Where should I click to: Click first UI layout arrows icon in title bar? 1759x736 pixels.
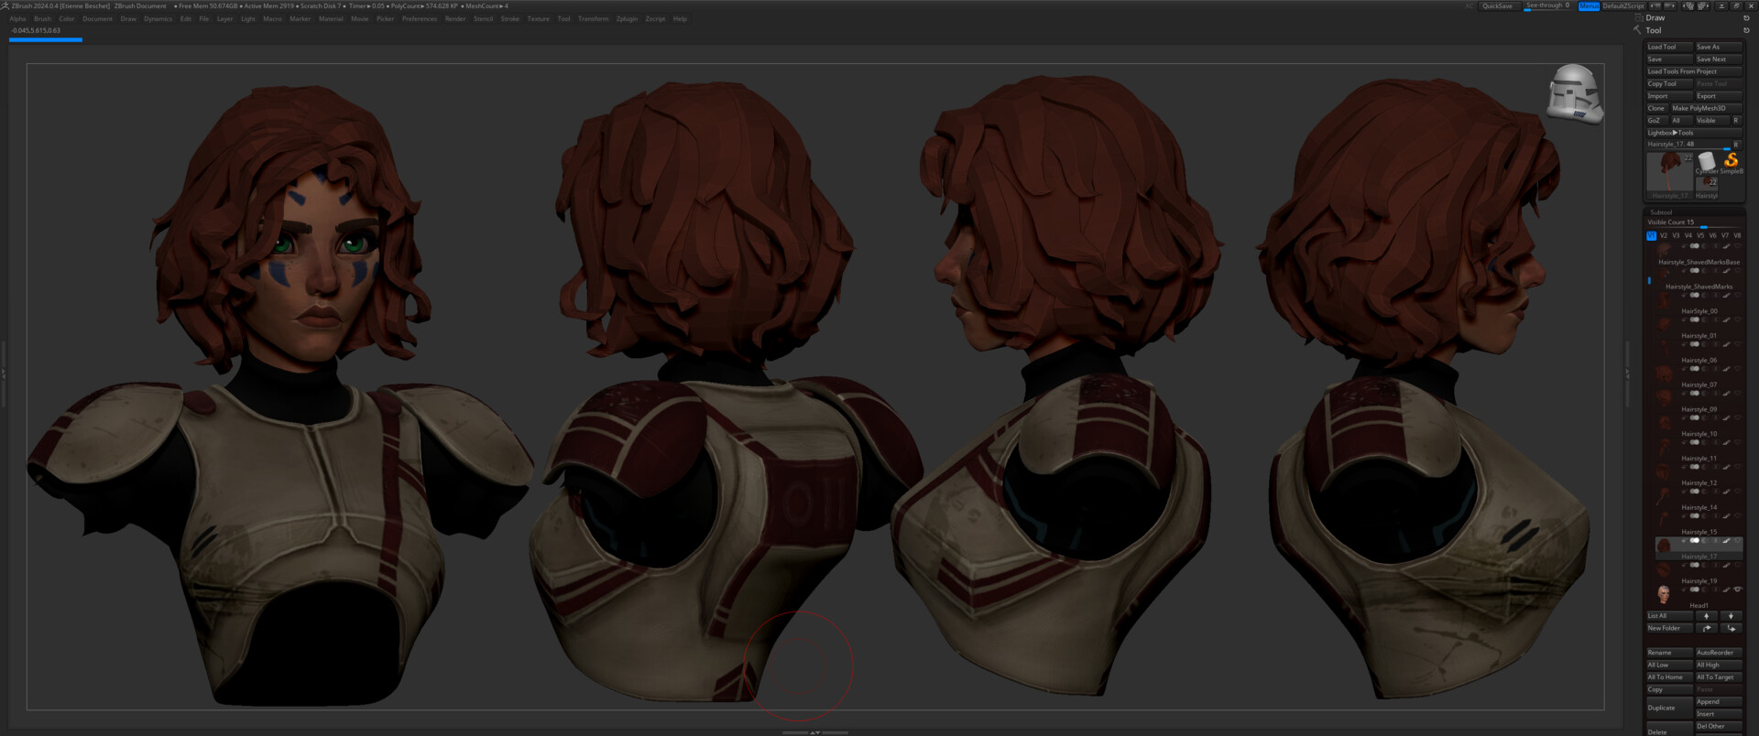[x=1655, y=5]
